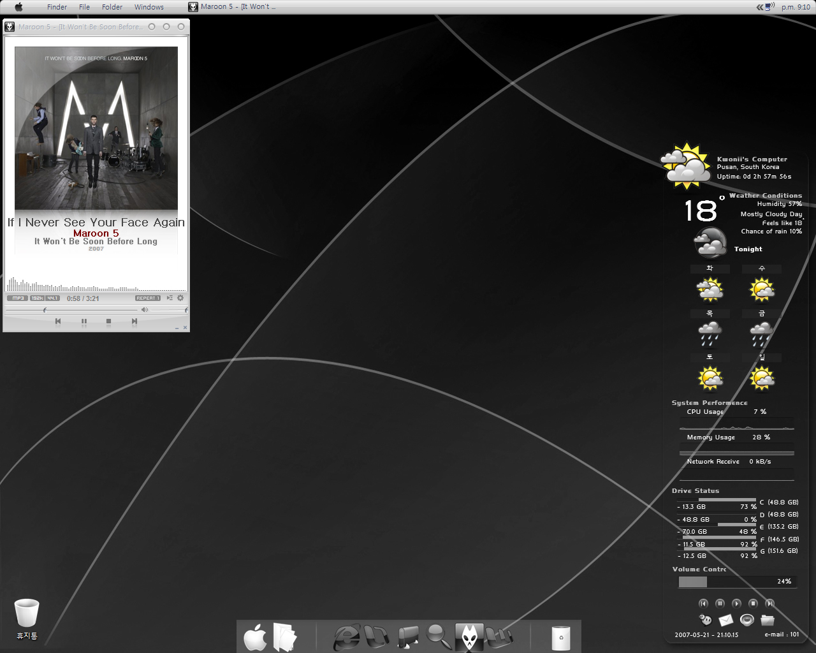Click the Tonight forecast cloud icon
The width and height of the screenshot is (816, 653).
tap(710, 243)
